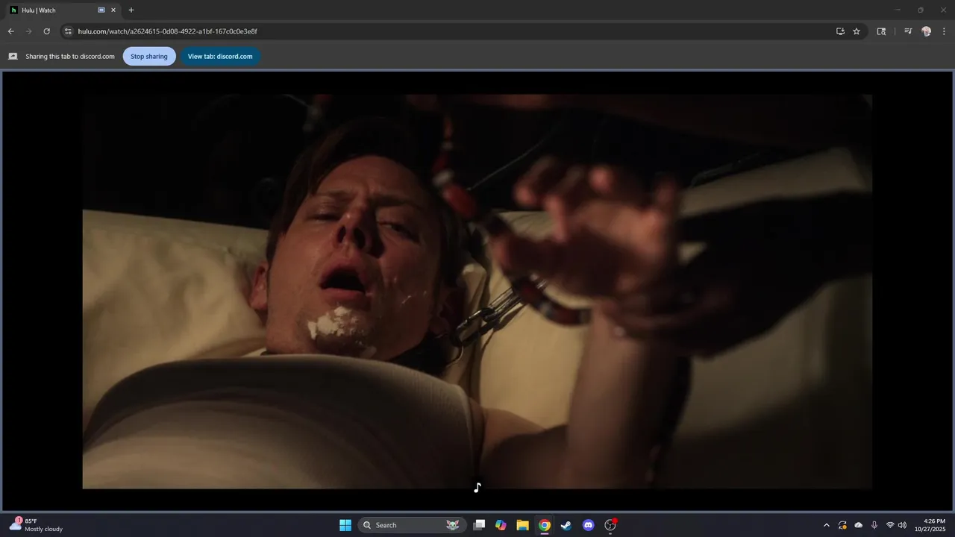
Task: Go forward with the browser arrow
Action: (28, 31)
